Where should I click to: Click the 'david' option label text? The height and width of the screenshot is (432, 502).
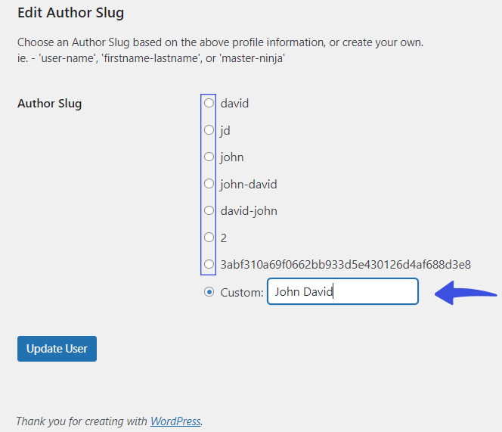click(x=234, y=104)
